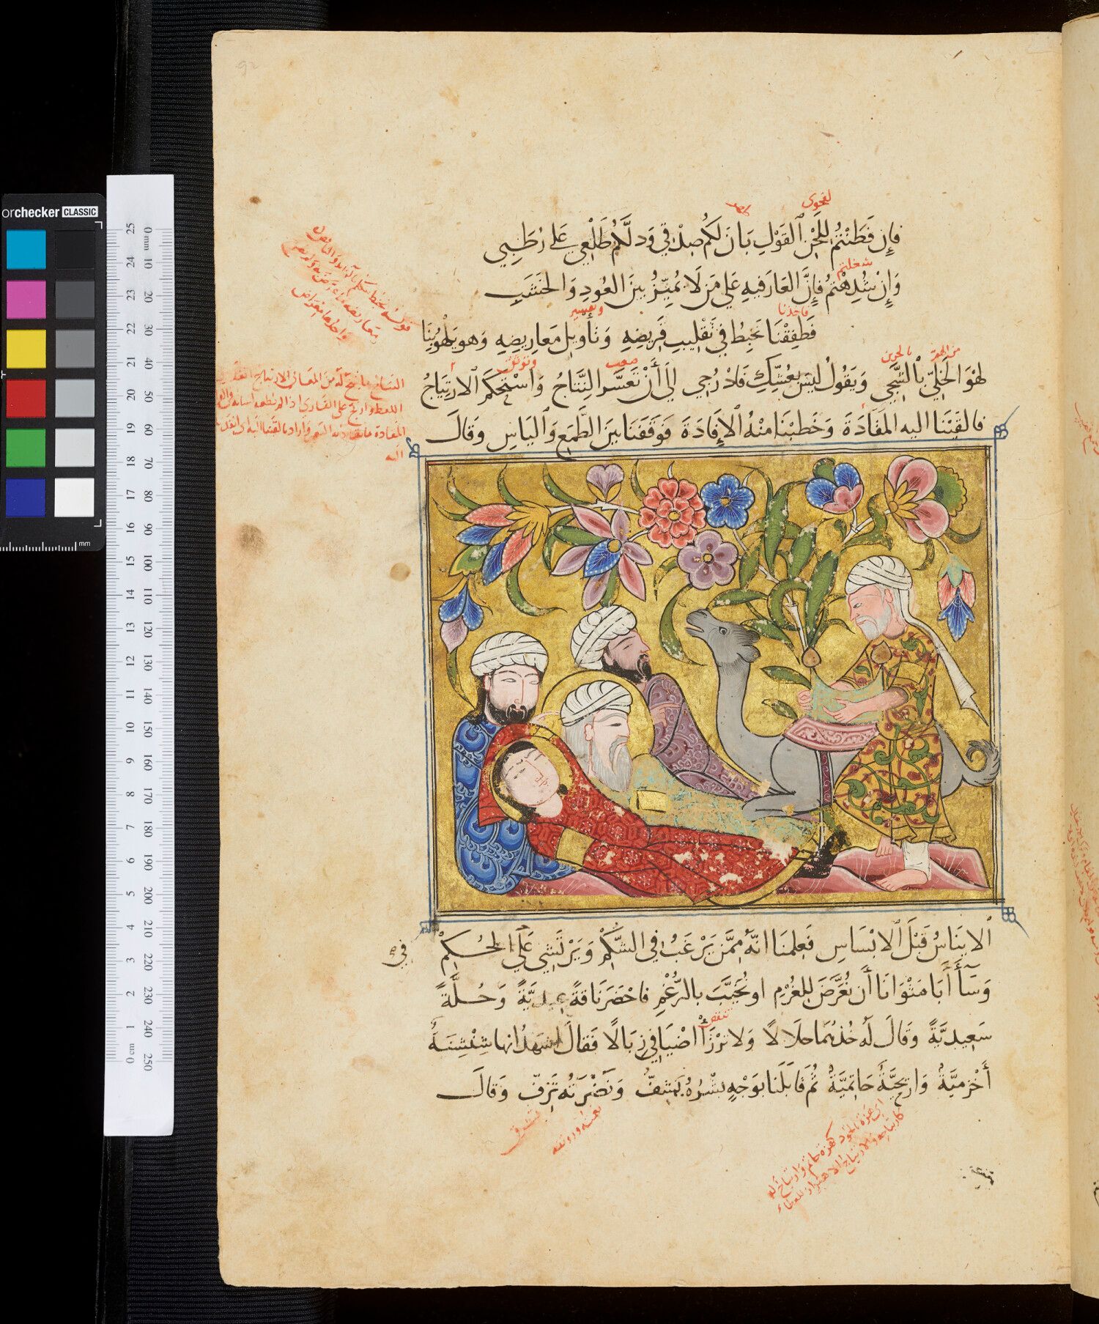Choose the white swatch beside the dark blue swatch
The width and height of the screenshot is (1099, 1324).
pyautogui.click(x=75, y=497)
